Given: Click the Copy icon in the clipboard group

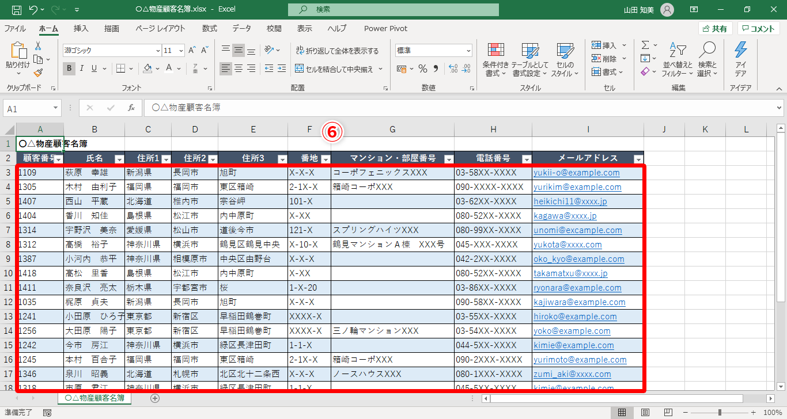Looking at the screenshot, I should [38, 59].
